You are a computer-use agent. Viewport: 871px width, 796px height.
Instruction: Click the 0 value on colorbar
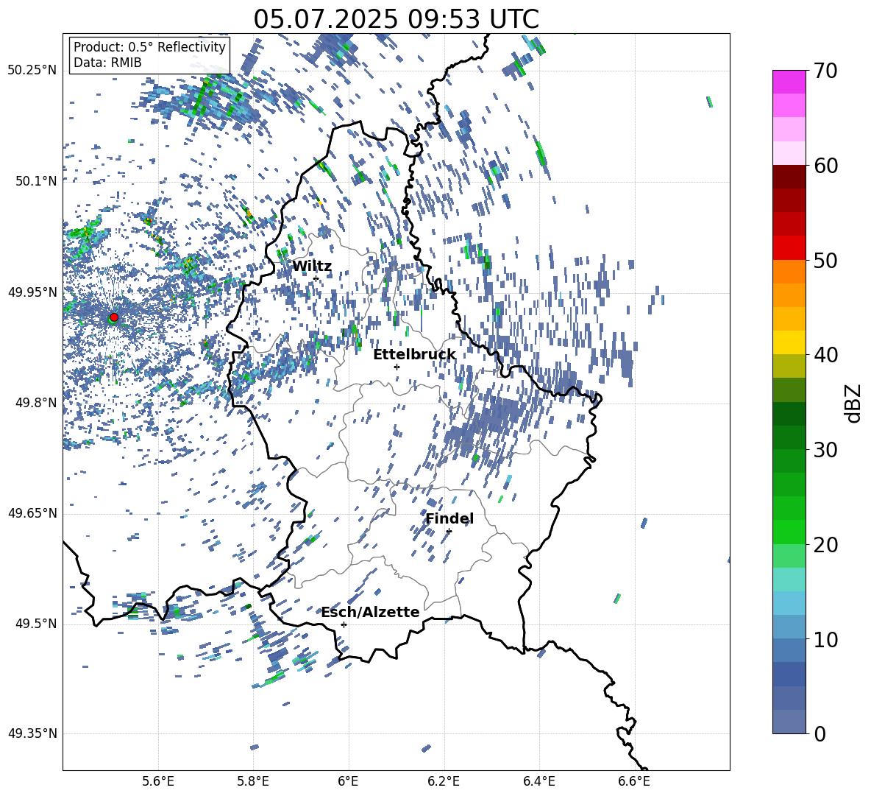[820, 733]
